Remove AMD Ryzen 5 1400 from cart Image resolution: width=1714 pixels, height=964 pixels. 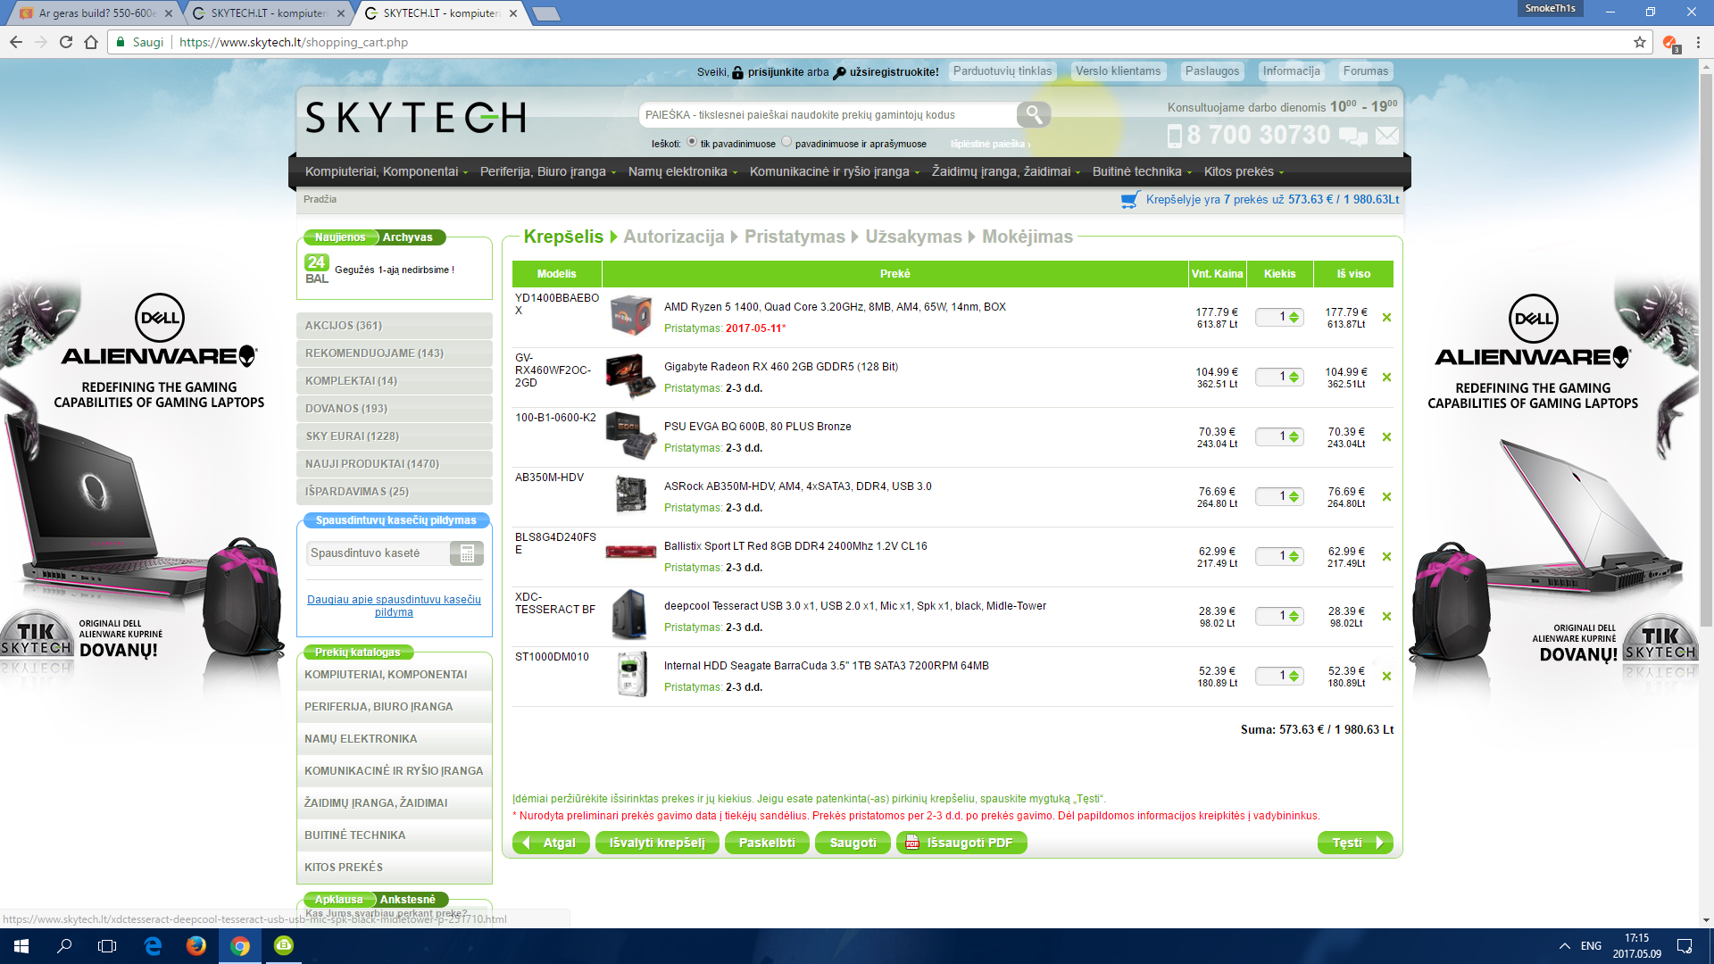pyautogui.click(x=1386, y=318)
